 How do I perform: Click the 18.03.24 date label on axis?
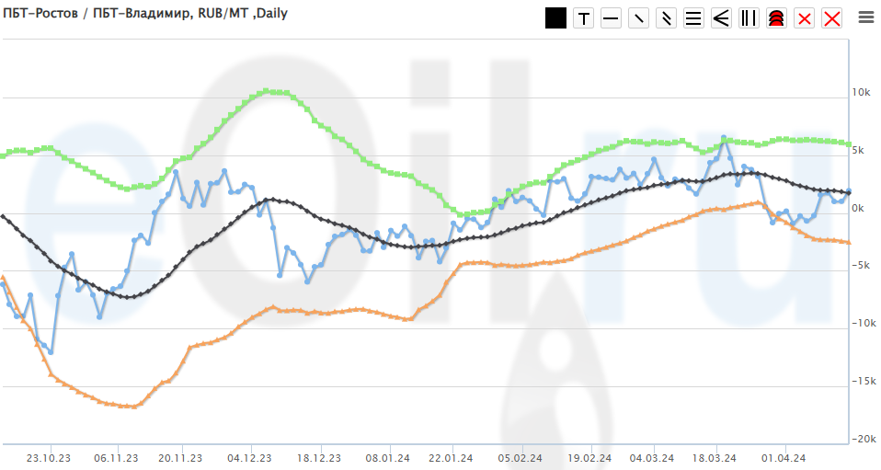point(715,457)
